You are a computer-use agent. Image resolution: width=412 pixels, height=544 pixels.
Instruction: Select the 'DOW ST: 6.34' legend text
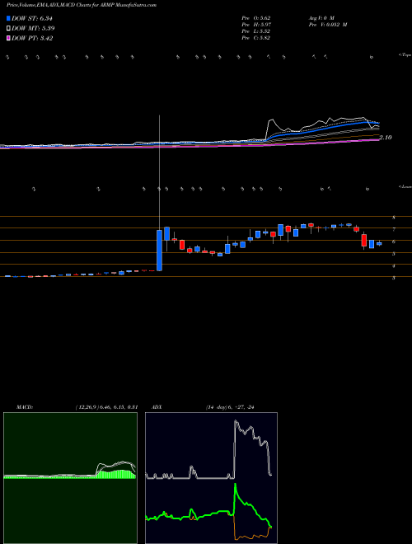click(x=32, y=18)
